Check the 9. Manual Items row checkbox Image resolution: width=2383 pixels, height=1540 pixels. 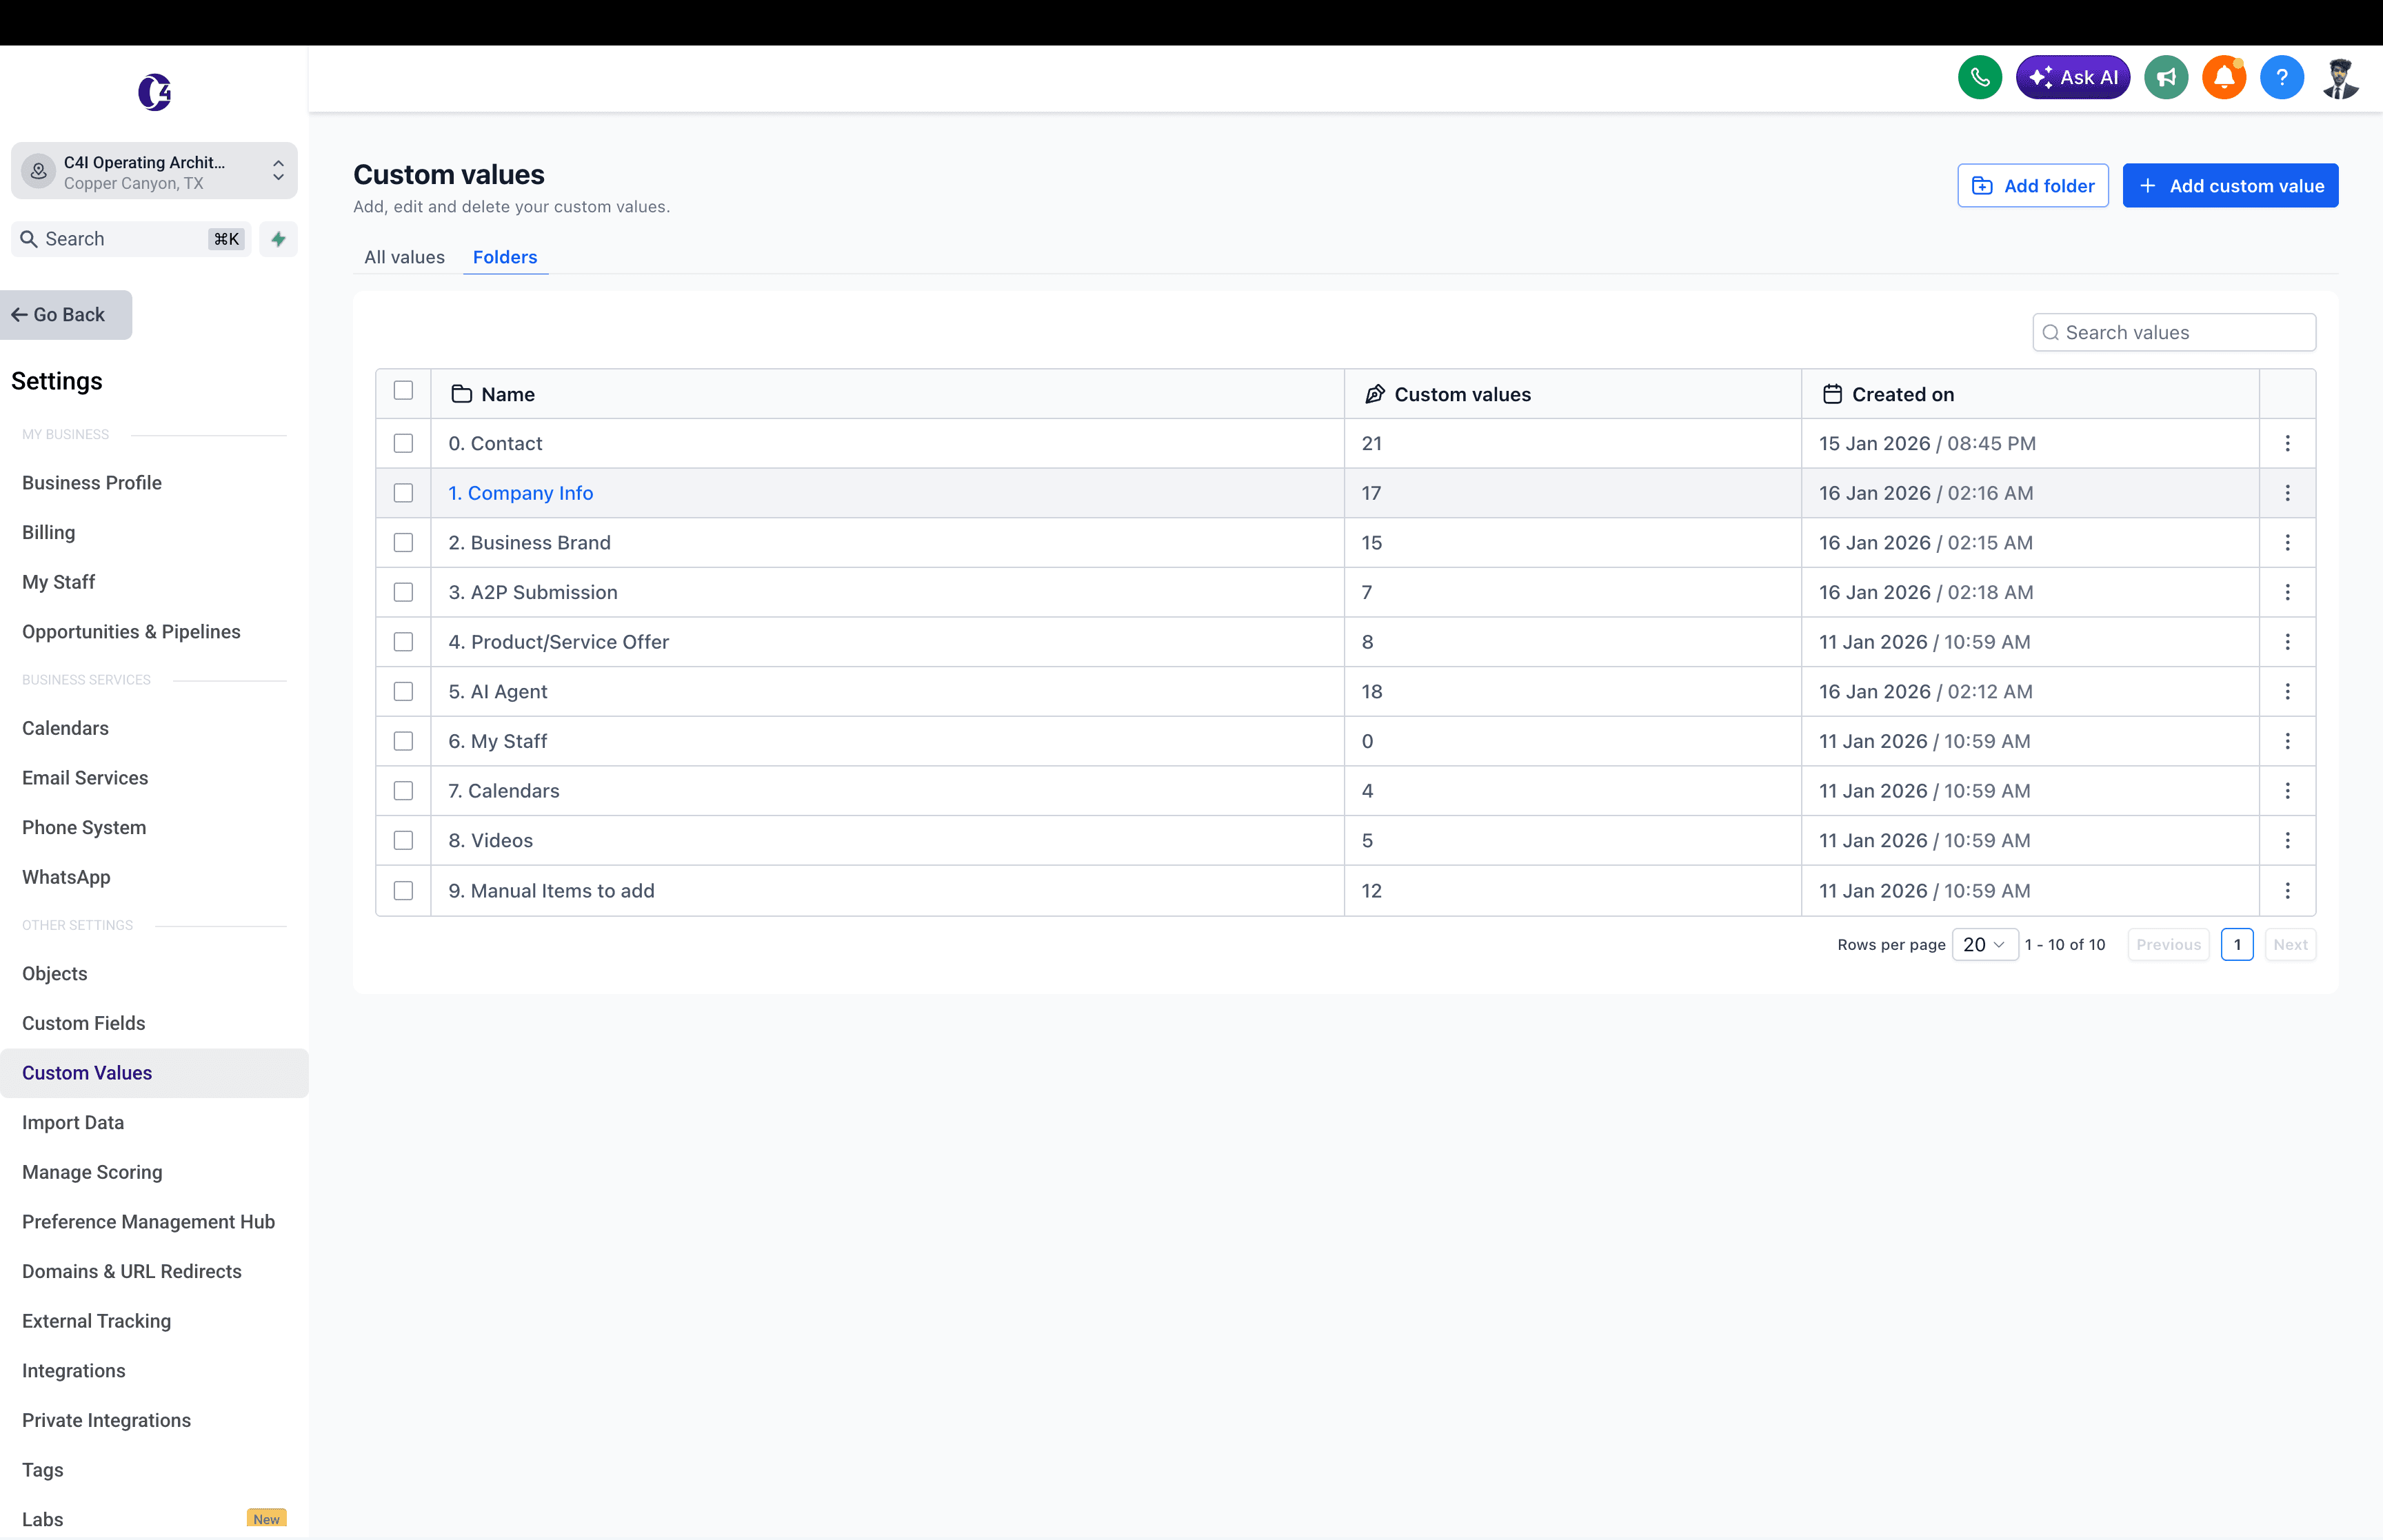403,890
